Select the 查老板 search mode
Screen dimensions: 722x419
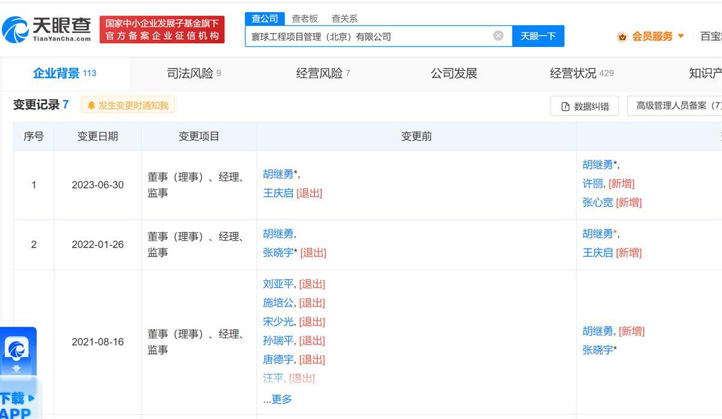pyautogui.click(x=304, y=19)
